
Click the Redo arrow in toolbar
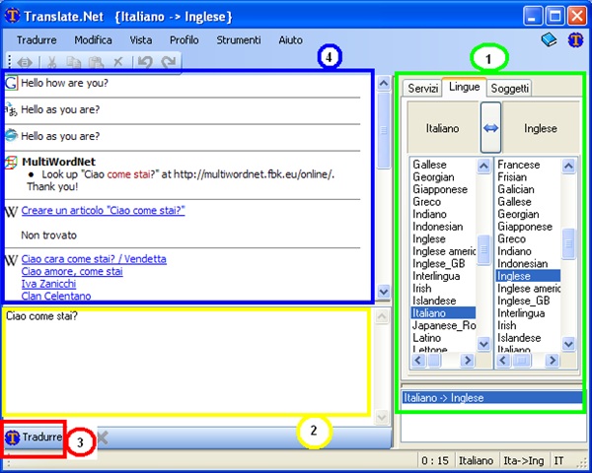click(169, 62)
